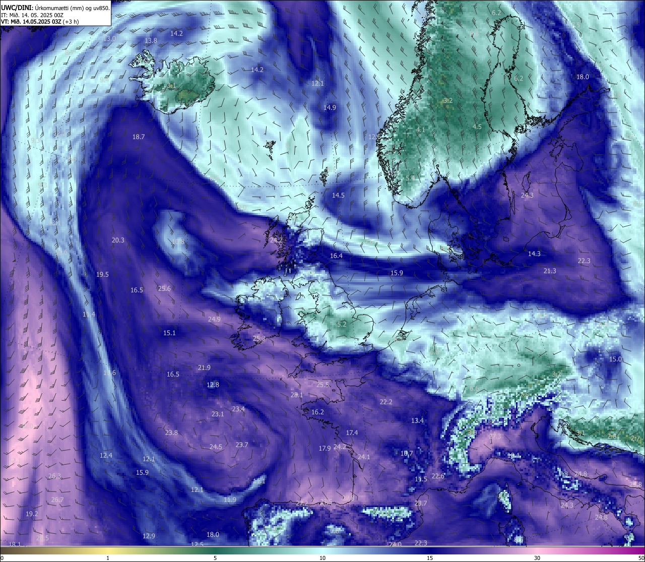The width and height of the screenshot is (645, 562).
Task: Click the 21.3 value on the map
Action: point(550,271)
